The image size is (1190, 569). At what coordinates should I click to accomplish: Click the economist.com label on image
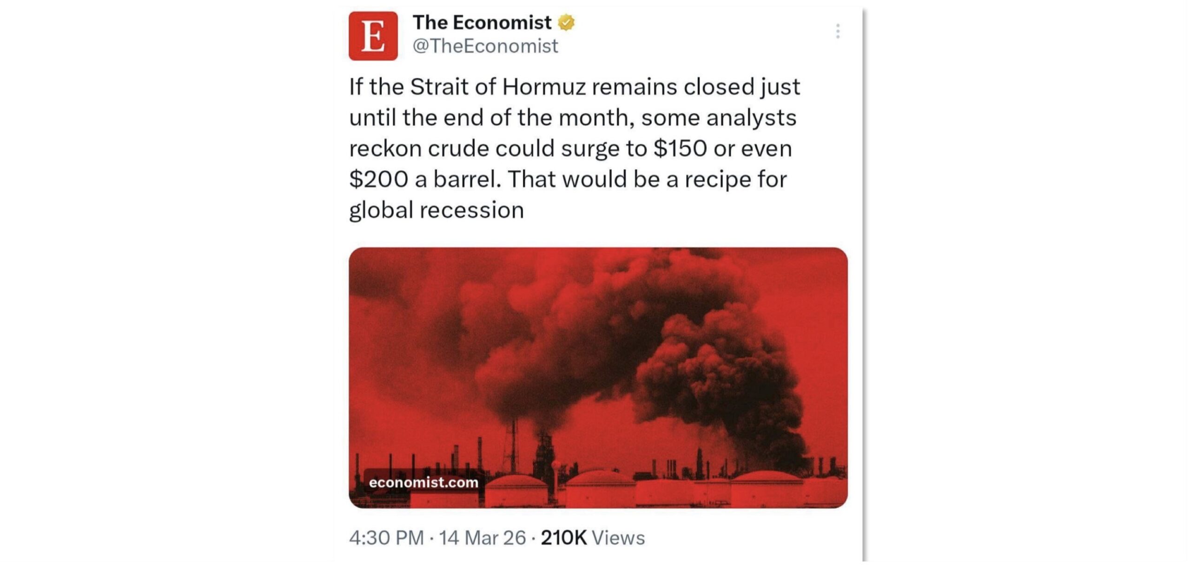pyautogui.click(x=423, y=482)
